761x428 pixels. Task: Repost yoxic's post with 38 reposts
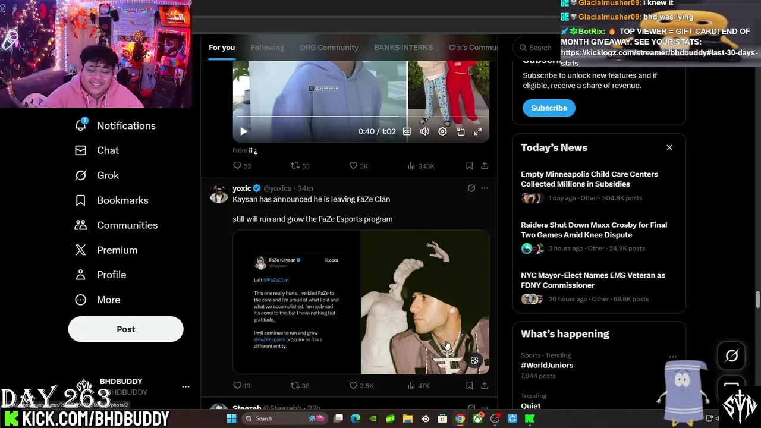(300, 386)
